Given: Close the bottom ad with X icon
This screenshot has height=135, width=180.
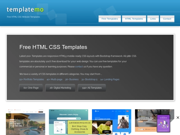Looking at the screenshot, I should coord(178,118).
